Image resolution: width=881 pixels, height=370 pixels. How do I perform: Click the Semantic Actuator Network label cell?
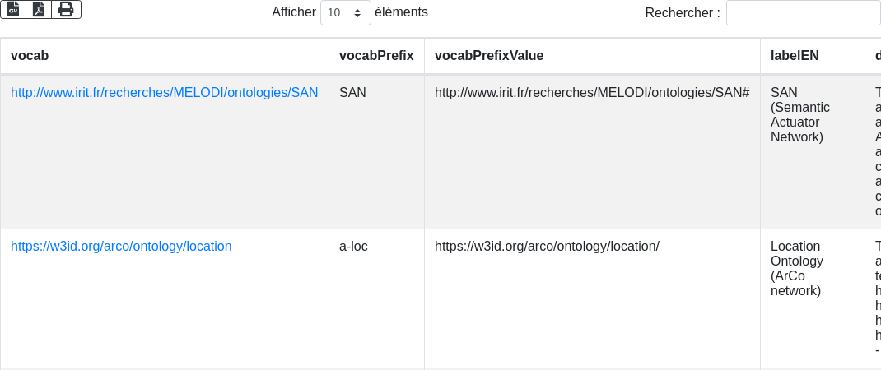pos(800,115)
